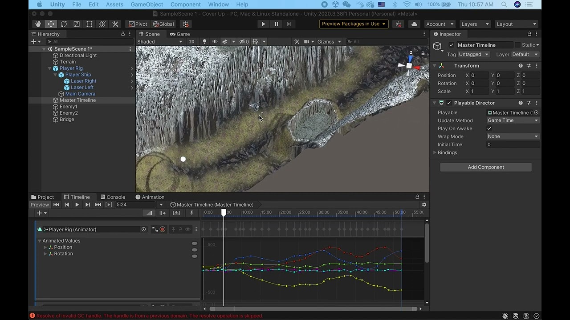Open the Timeline settings gear
Screen dimensions: 570x320
pos(424,205)
